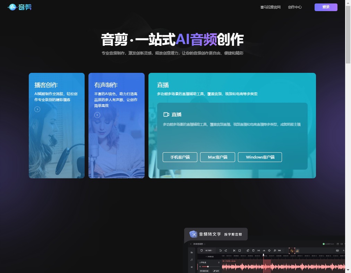The height and width of the screenshot is (273, 351).
Task: Open 喜马拉雅官网 in the top menu
Action: pos(271,7)
